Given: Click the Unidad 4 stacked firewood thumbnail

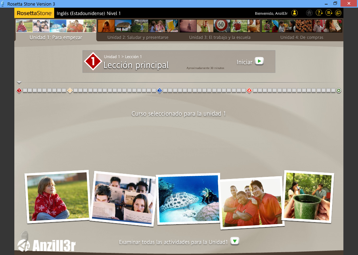Looking at the screenshot, I should [x=304, y=26].
